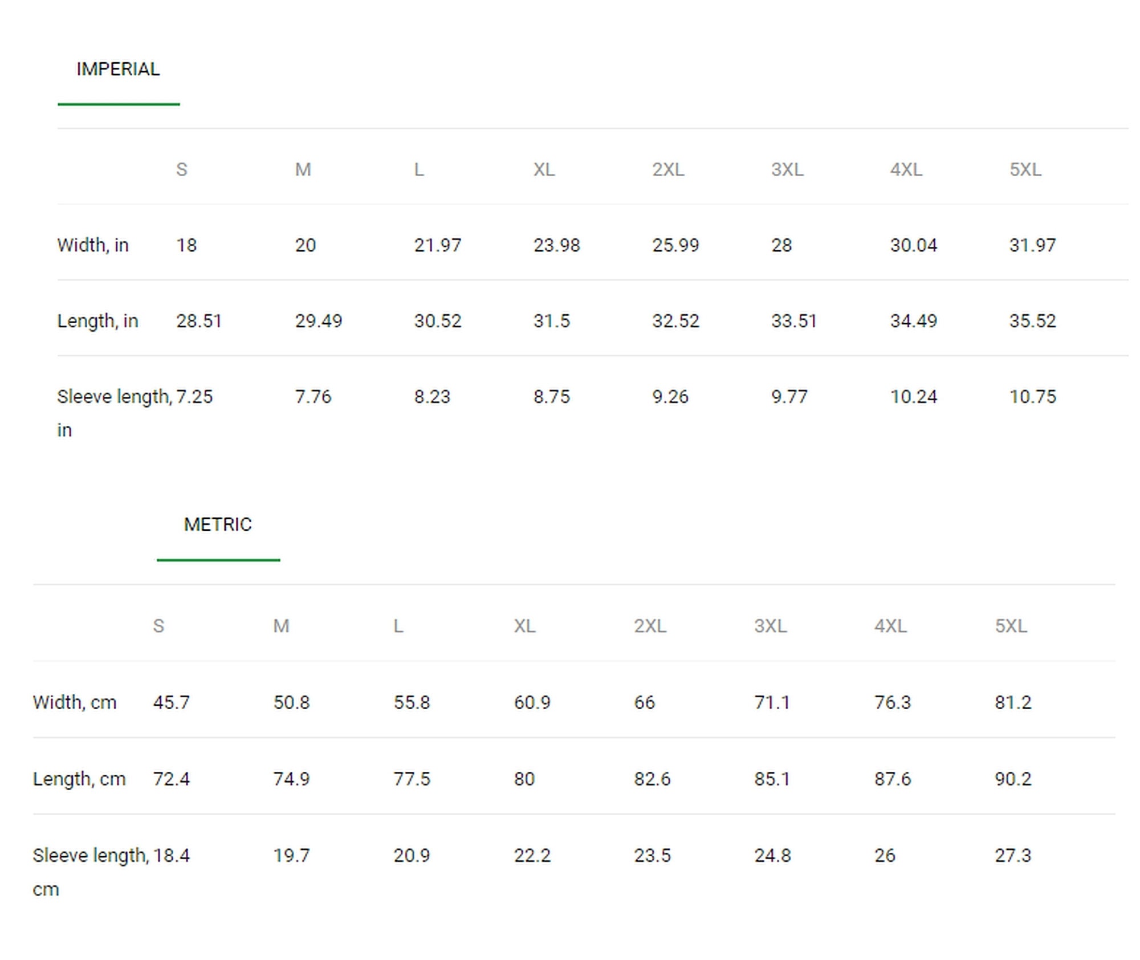
Task: Select the IMPERIAL tab
Action: click(118, 69)
